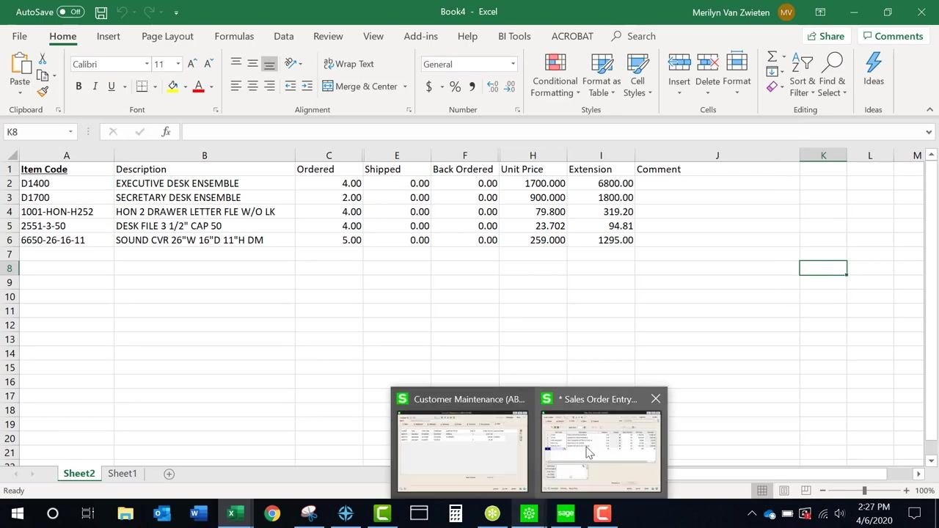Click the yellow fill color bucket
Screen dimensions: 939x528
pos(173,87)
